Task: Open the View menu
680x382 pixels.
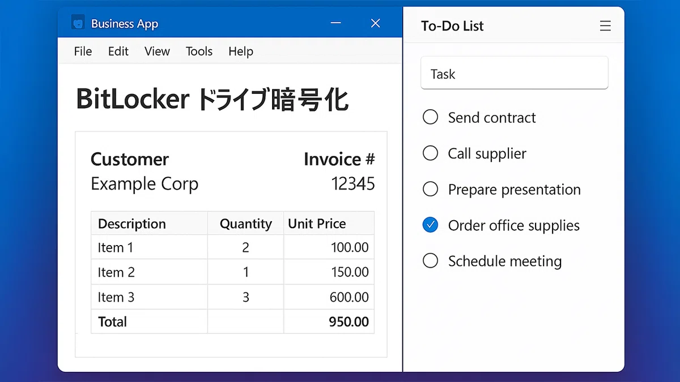Action: 157,51
